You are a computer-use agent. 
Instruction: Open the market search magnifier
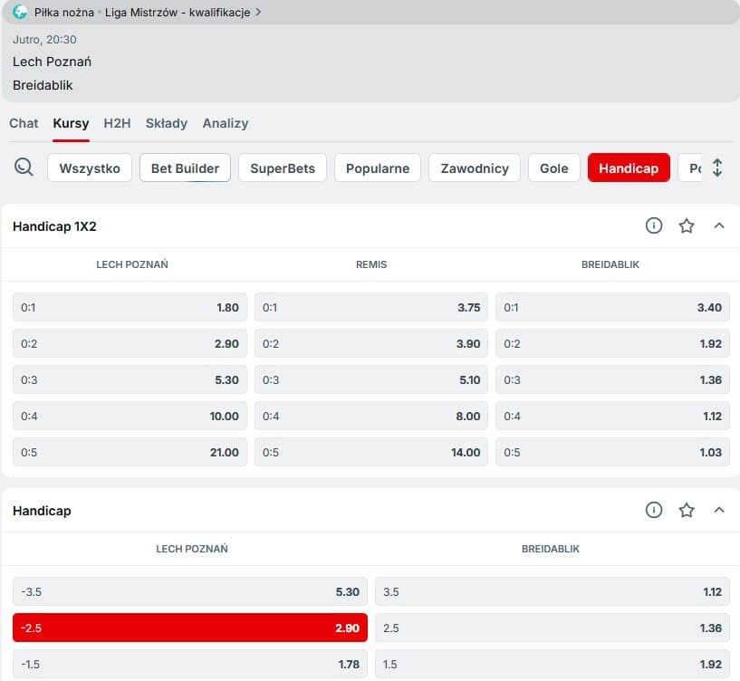[24, 167]
